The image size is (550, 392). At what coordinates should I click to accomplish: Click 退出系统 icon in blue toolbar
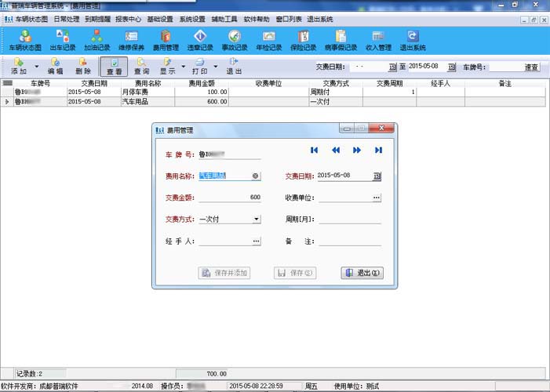tap(413, 40)
